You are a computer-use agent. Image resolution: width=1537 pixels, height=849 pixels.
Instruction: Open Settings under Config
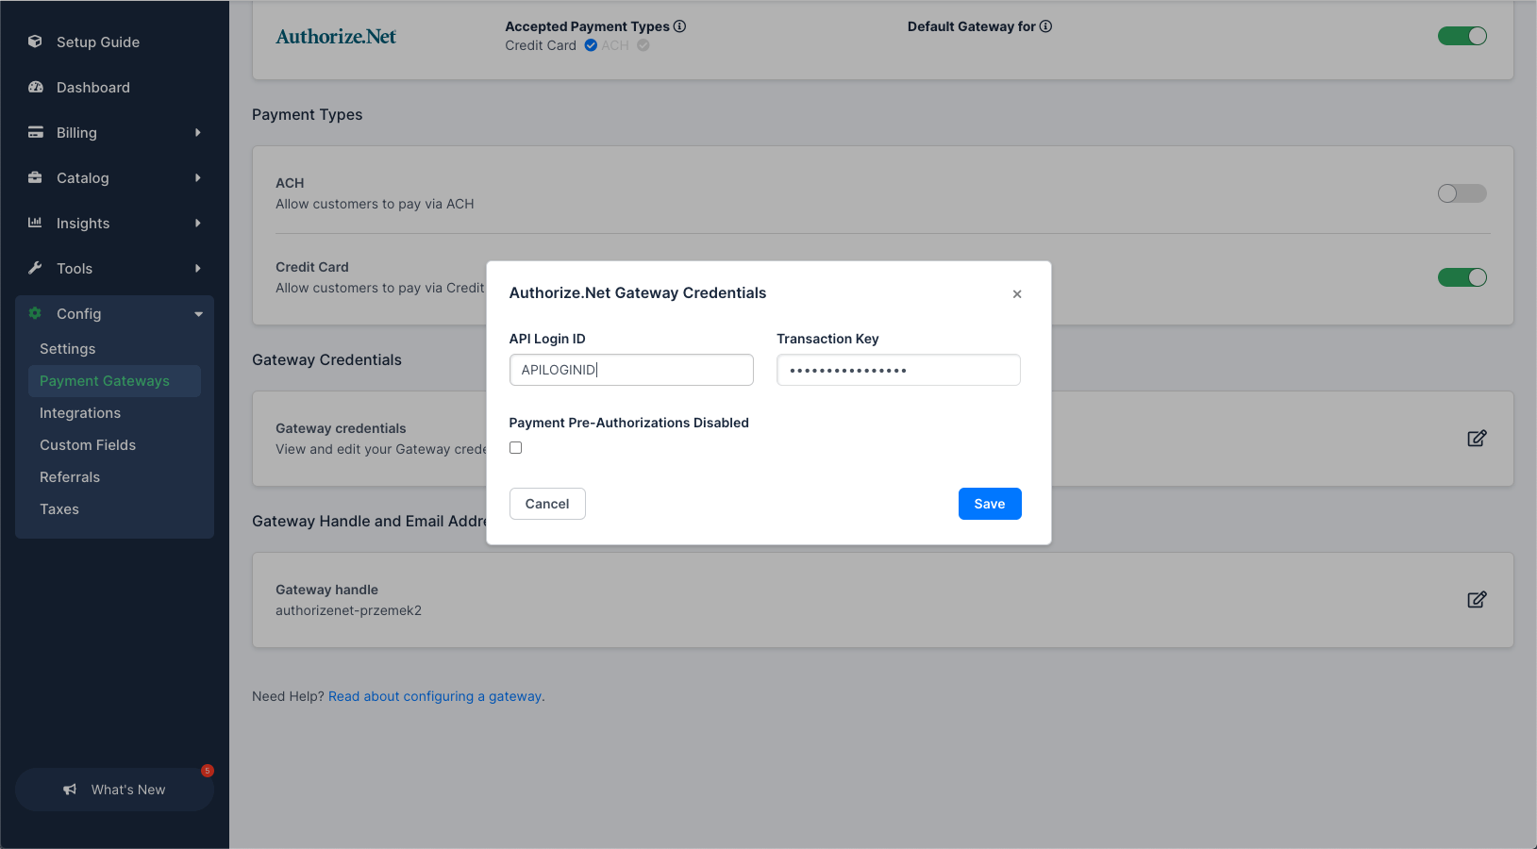67,349
